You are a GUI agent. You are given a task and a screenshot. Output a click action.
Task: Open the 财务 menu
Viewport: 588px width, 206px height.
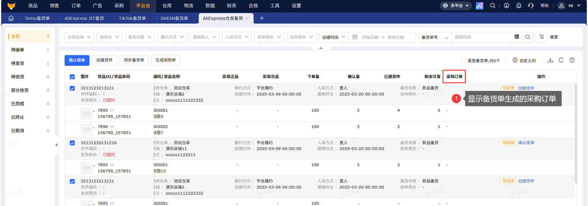[232, 6]
